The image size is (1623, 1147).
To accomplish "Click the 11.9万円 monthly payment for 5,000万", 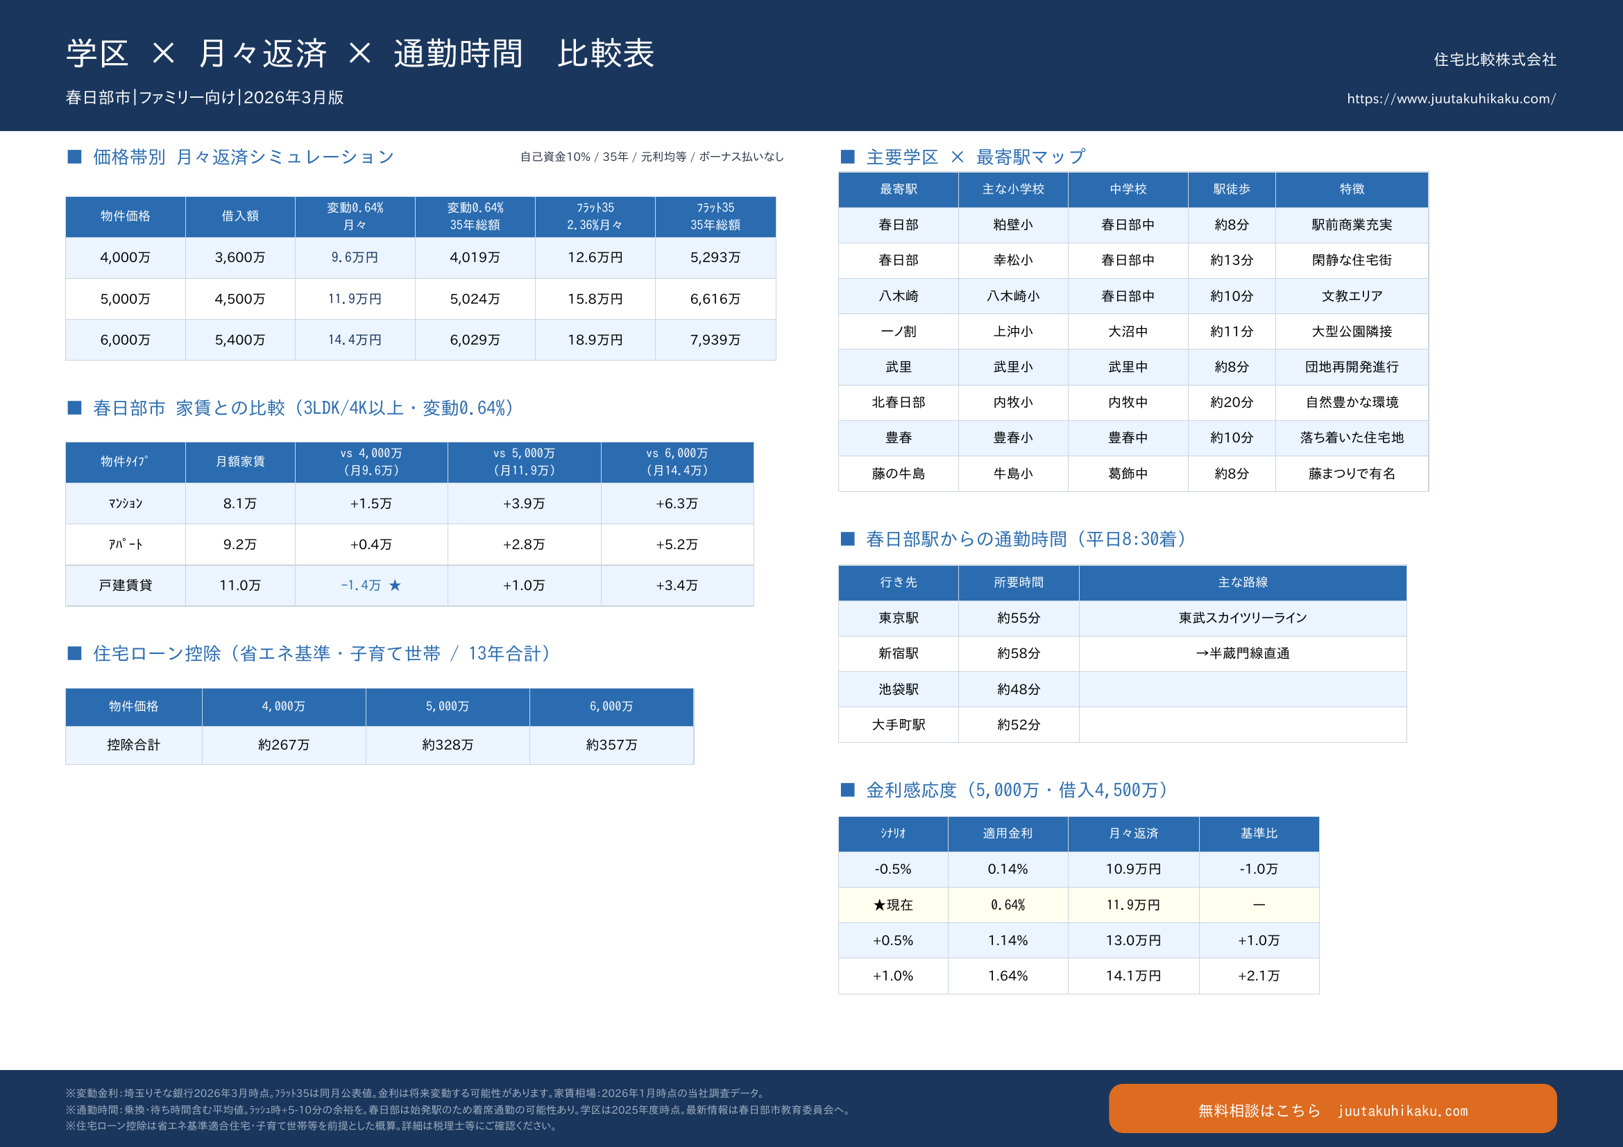I will [x=354, y=299].
